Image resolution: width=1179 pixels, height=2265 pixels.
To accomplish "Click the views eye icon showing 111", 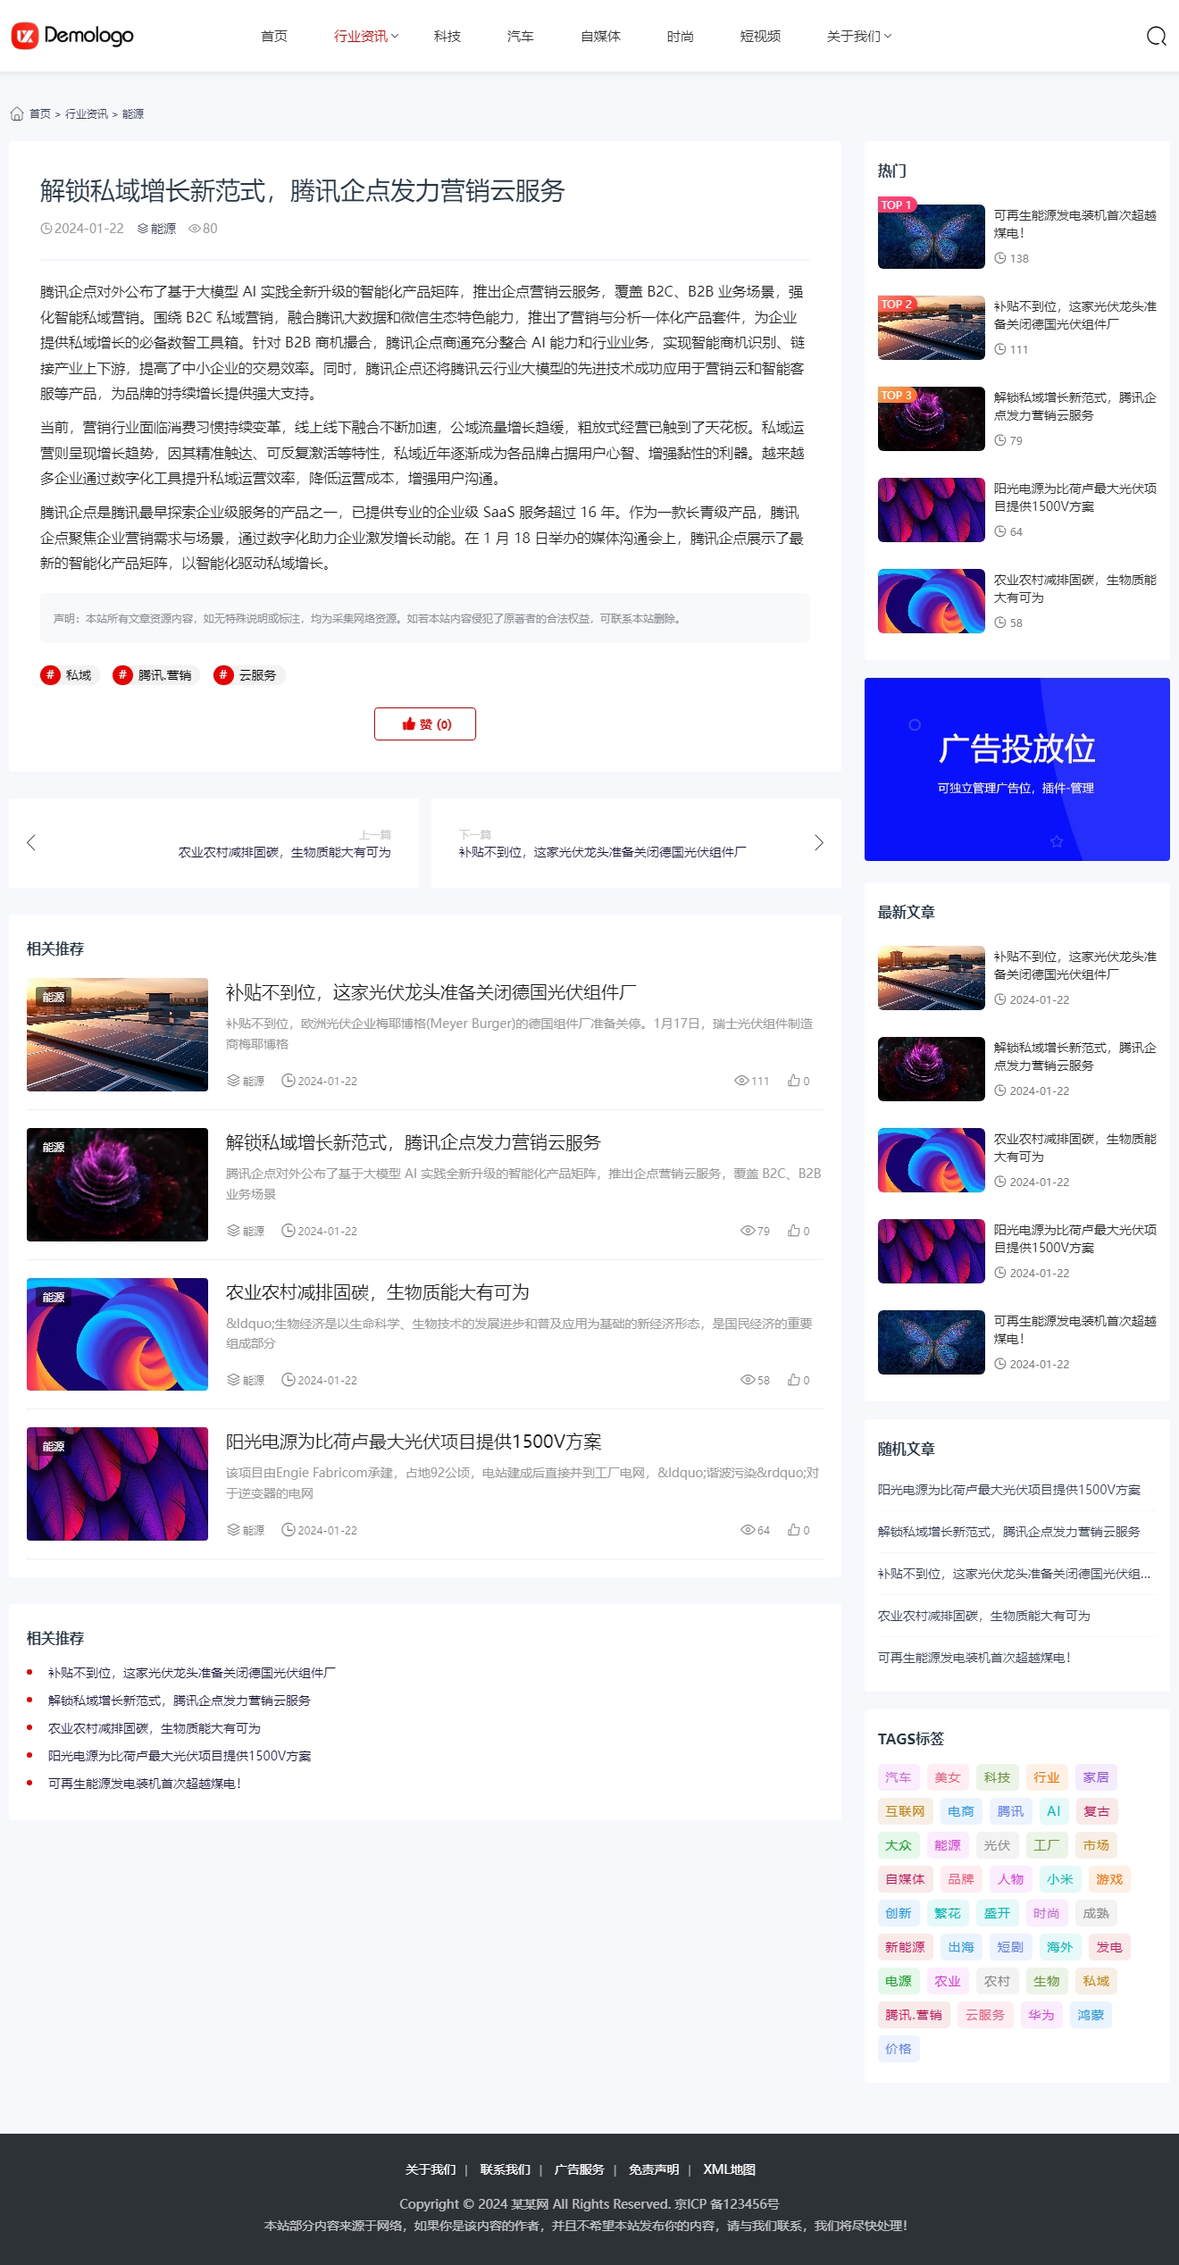I will 741,1081.
